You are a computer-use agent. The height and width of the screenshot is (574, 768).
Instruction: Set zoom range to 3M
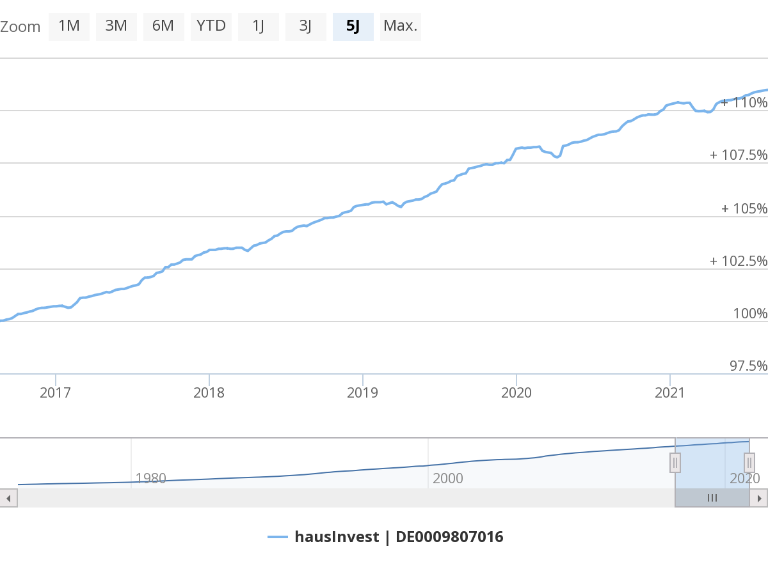[116, 26]
